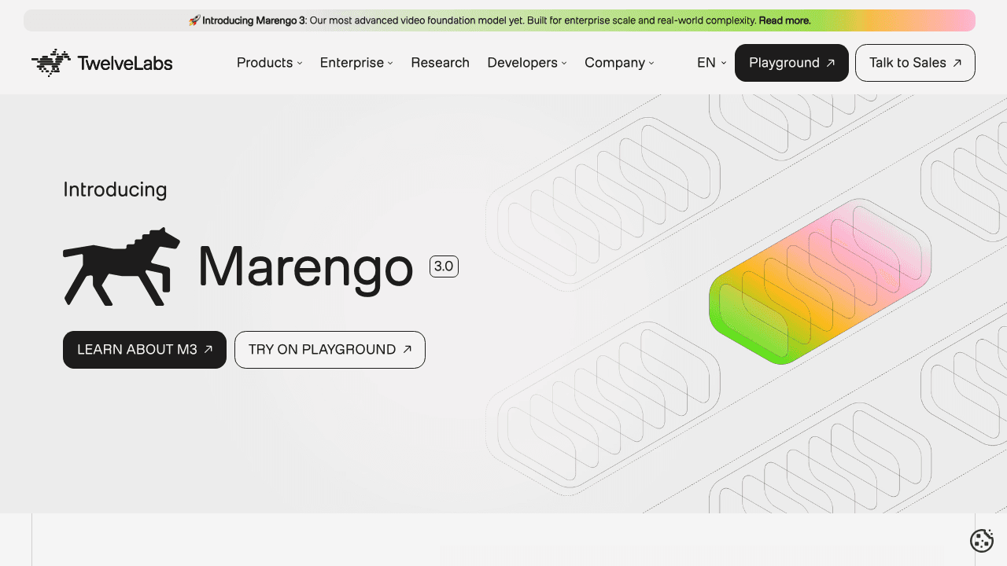Click the arrow on Learn About M3
Image resolution: width=1007 pixels, height=566 pixels.
pos(208,350)
